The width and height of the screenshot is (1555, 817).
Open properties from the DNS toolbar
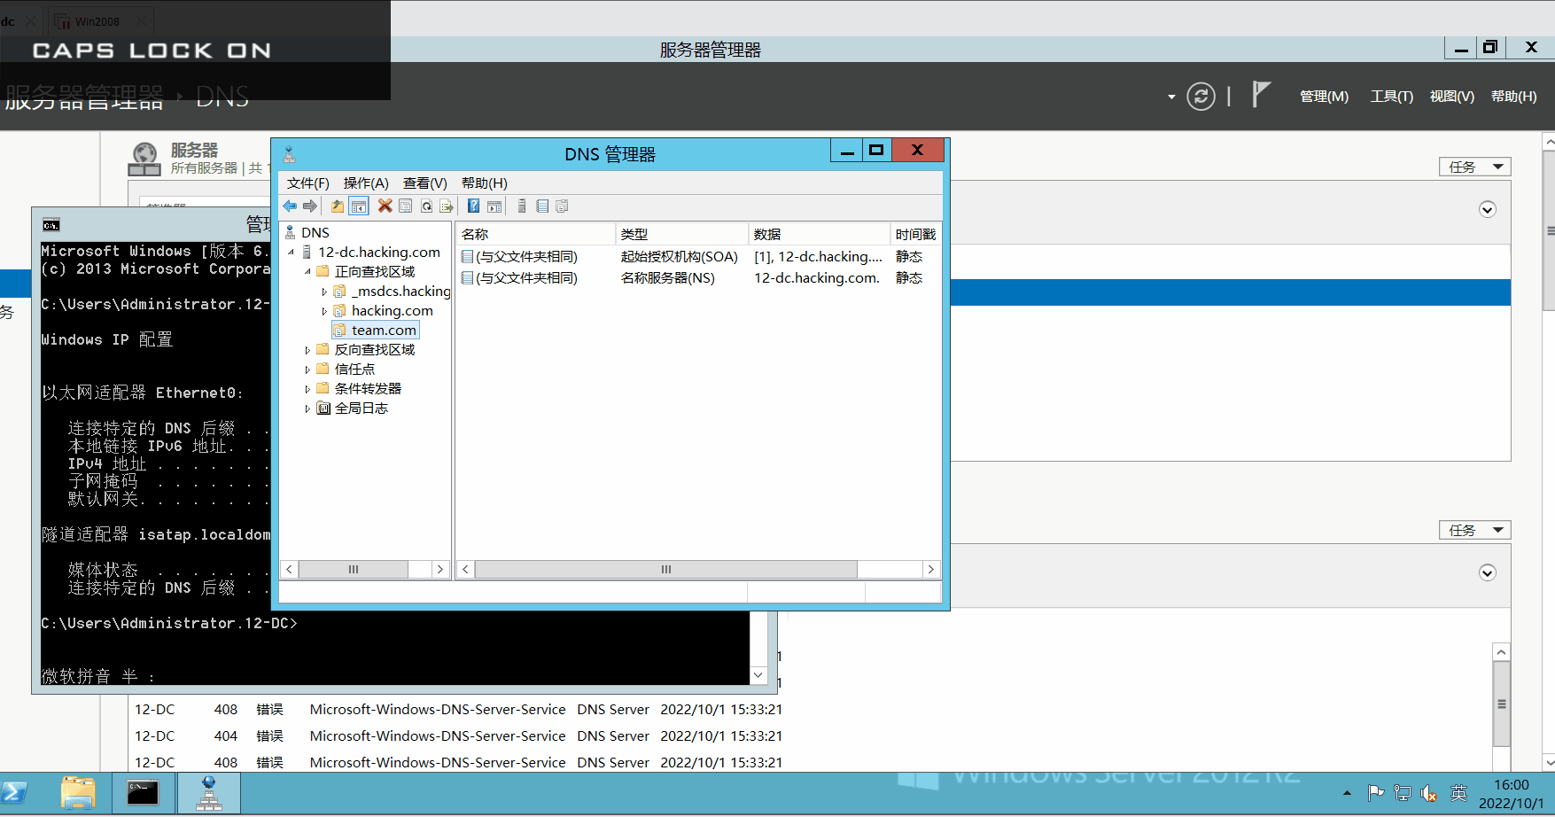[x=406, y=206]
